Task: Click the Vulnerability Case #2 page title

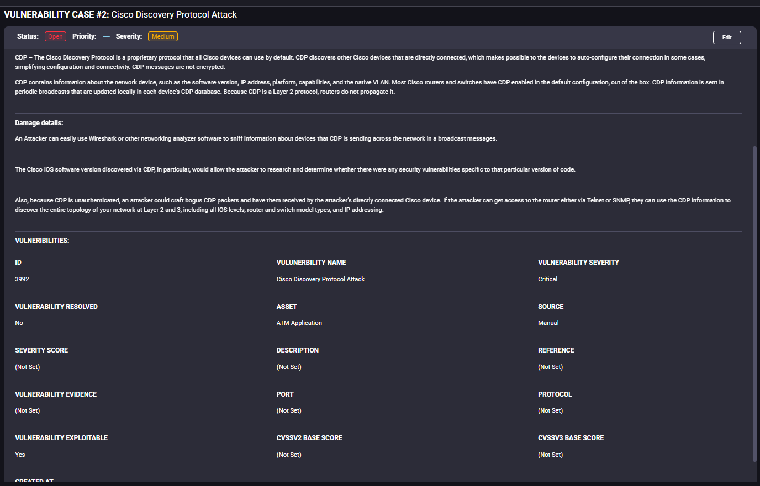Action: 120,15
